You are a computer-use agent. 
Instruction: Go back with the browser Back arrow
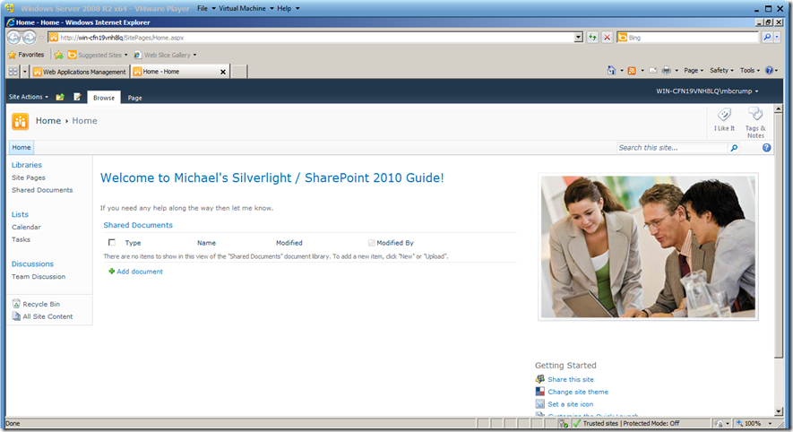pos(13,38)
